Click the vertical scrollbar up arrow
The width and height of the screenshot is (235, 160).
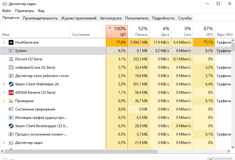point(233,41)
